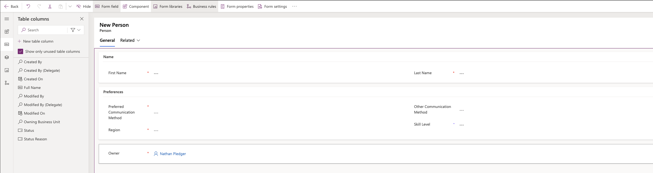This screenshot has width=653, height=173.
Task: Close the Table columns panel
Action: pos(82,19)
